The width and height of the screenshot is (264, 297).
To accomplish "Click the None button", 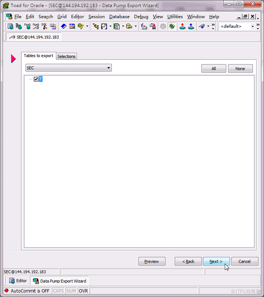I will (240, 68).
